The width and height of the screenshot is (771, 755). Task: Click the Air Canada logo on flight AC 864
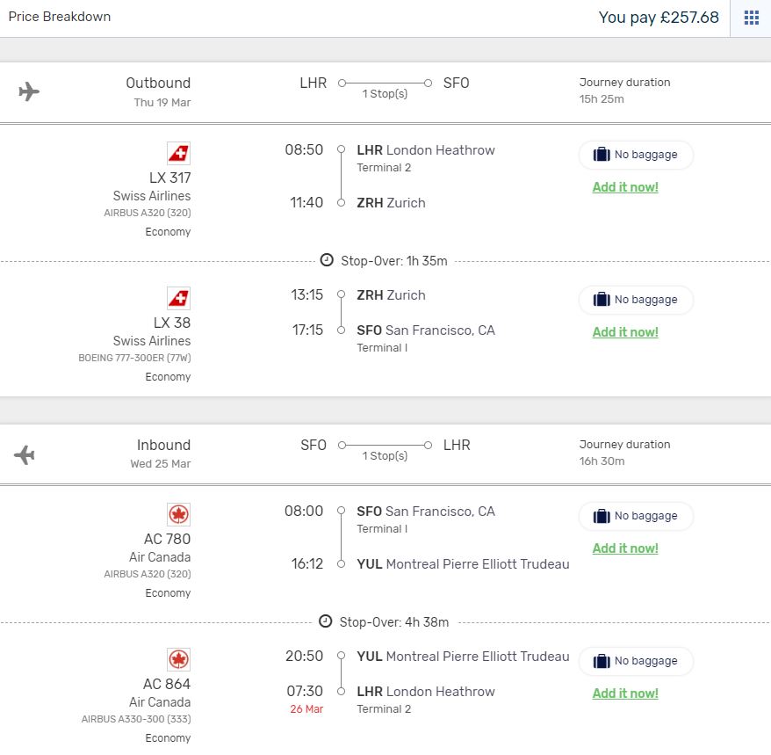[178, 658]
